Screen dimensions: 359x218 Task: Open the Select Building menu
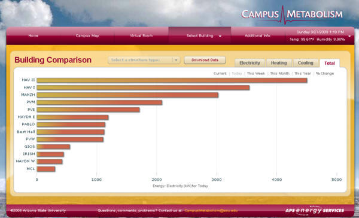[x=200, y=36]
